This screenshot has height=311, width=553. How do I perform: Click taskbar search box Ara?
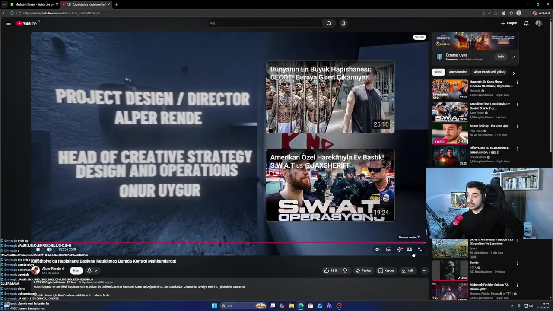coord(244,306)
